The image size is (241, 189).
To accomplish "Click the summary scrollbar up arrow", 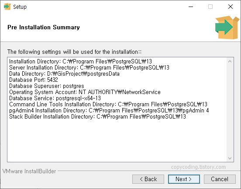I will pyautogui.click(x=230, y=61).
